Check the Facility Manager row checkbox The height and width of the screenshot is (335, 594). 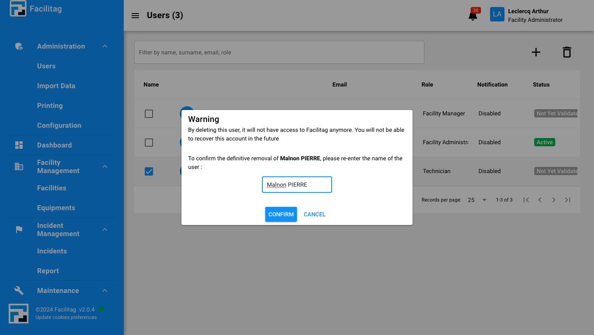pyautogui.click(x=149, y=114)
